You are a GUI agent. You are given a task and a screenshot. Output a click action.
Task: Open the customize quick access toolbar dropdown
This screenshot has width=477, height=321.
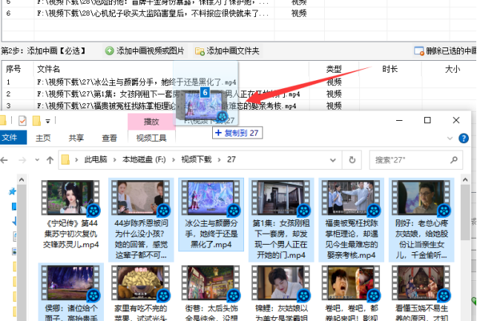pyautogui.click(x=47, y=121)
